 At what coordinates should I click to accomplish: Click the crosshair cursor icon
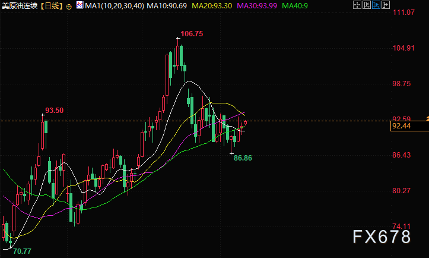(x=357, y=5)
